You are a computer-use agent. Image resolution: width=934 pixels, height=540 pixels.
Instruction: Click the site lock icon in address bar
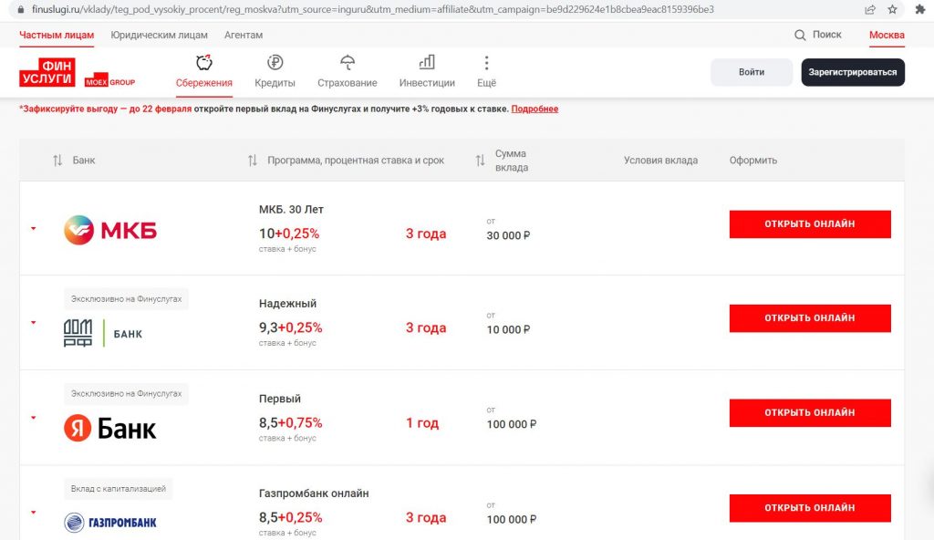coord(21,9)
